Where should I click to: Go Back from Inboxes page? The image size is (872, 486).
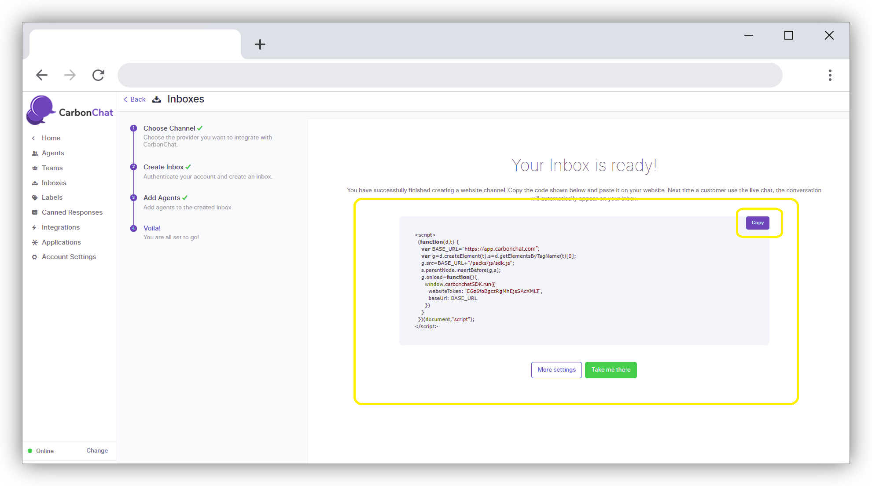pyautogui.click(x=135, y=99)
